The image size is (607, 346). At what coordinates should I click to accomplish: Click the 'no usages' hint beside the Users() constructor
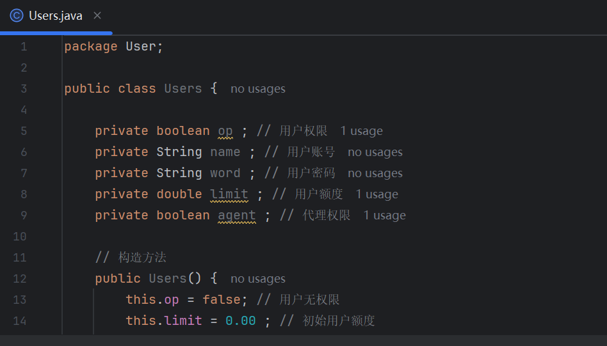click(257, 279)
